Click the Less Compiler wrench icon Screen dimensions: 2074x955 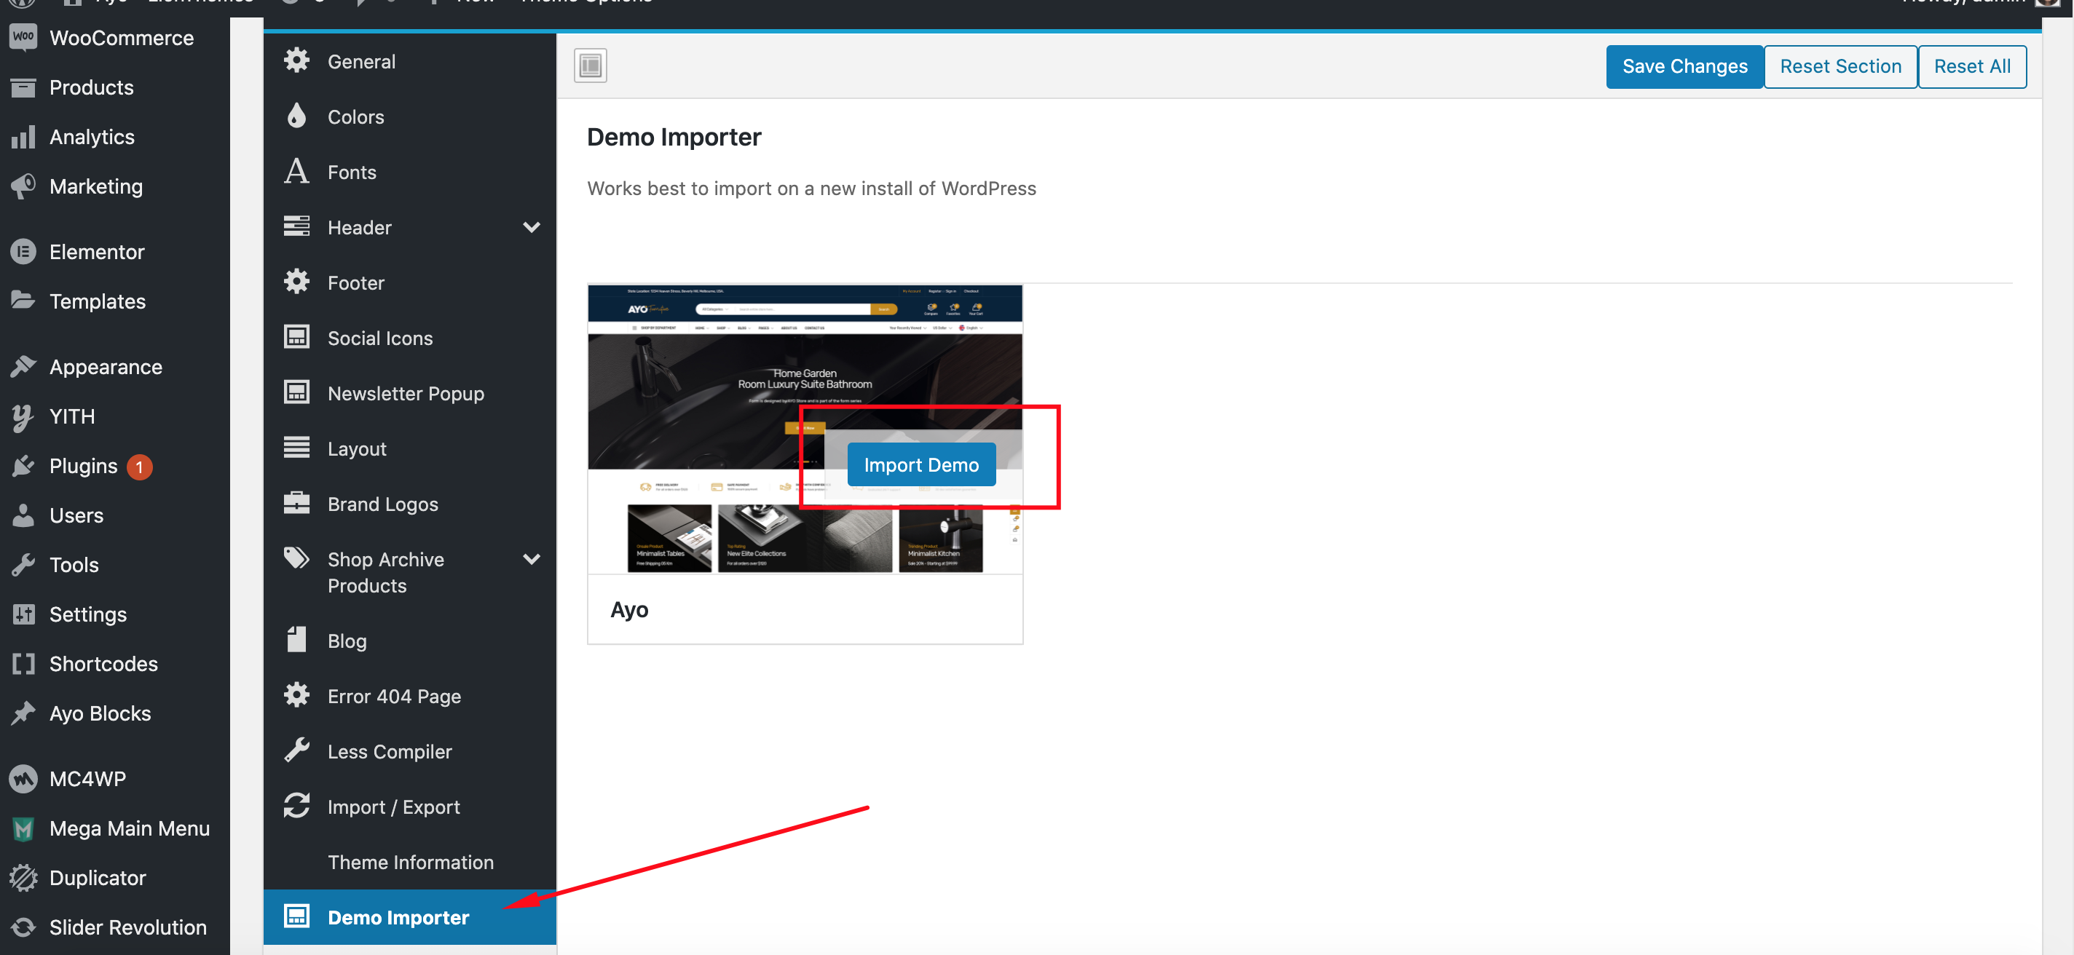[x=296, y=750]
